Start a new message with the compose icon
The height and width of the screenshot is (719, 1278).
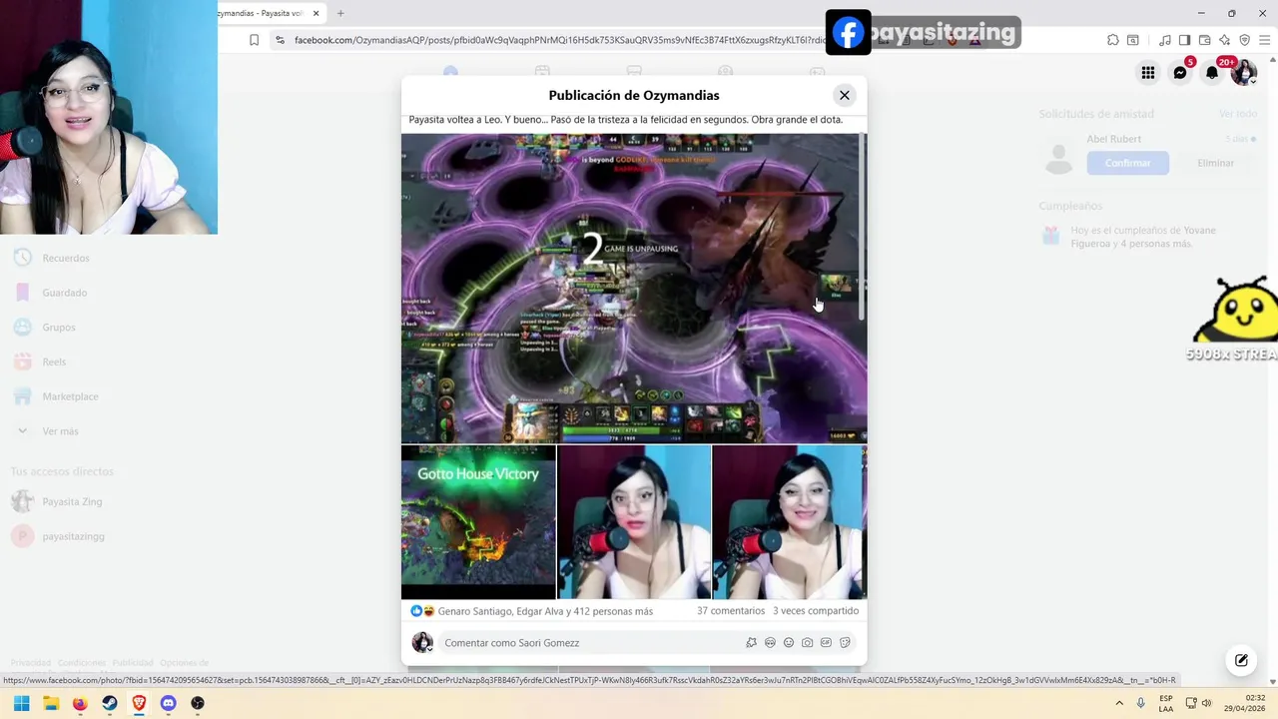(x=1241, y=660)
